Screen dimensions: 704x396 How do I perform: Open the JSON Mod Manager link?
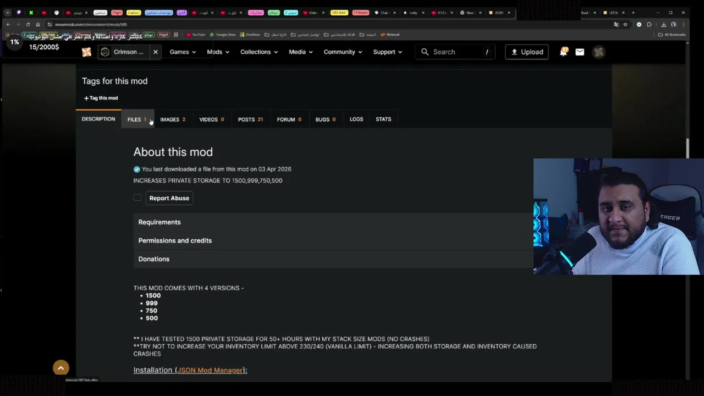click(x=210, y=370)
